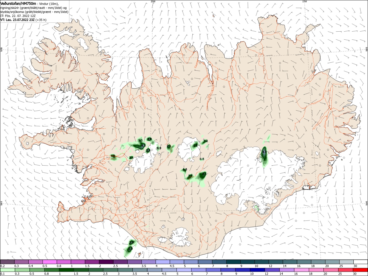368x276 pixels.
Task: Click the 2.3 precipitation value on the map
Action: click(x=169, y=146)
